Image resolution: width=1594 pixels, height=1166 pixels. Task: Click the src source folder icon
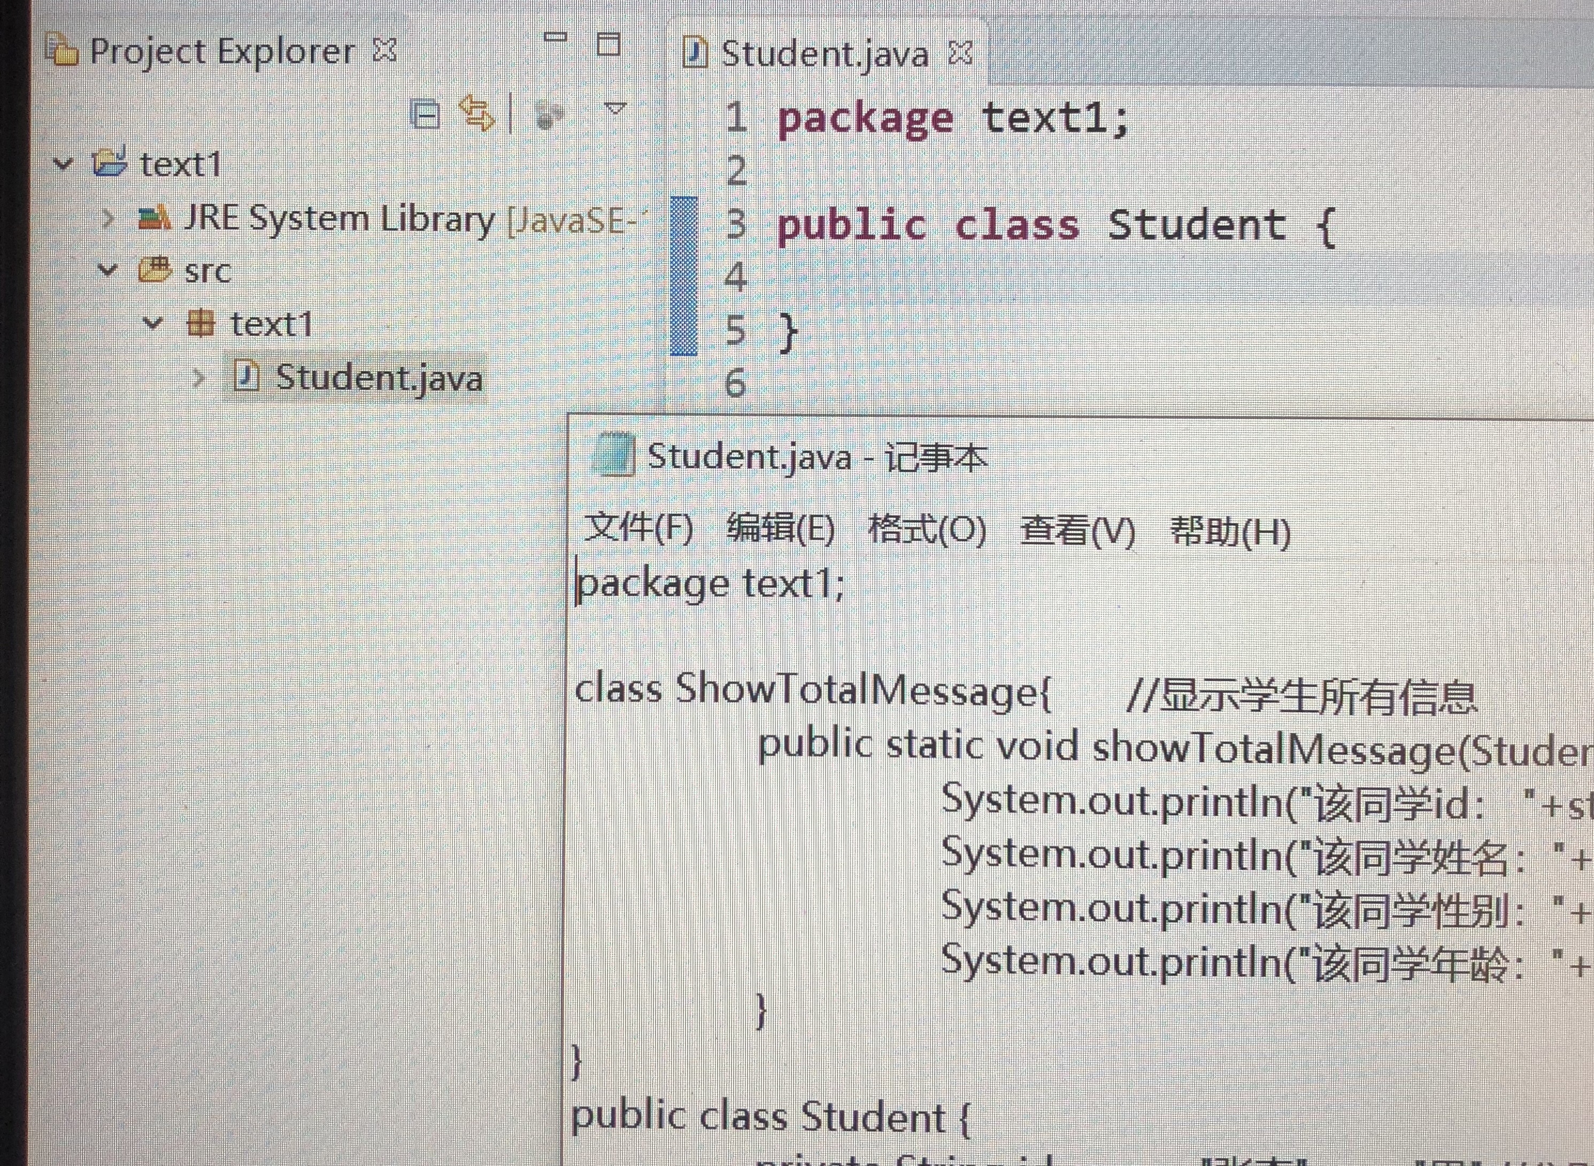[x=155, y=270]
